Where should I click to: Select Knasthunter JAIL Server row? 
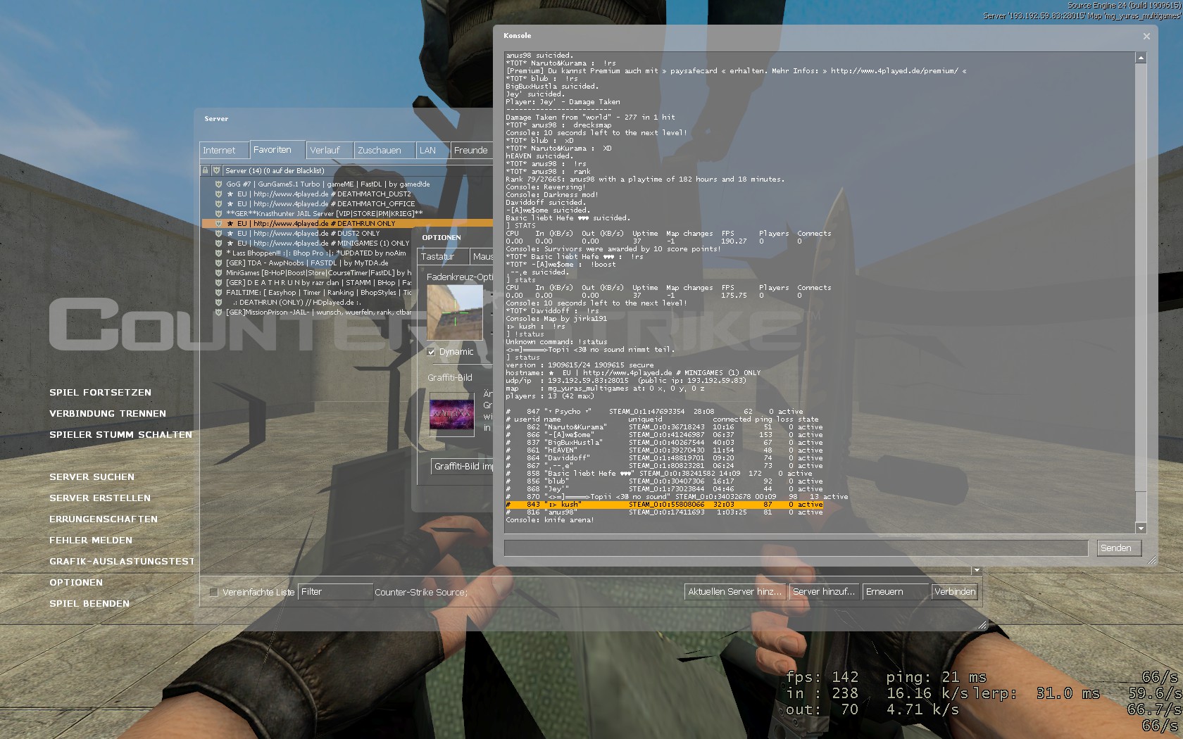[x=347, y=213]
